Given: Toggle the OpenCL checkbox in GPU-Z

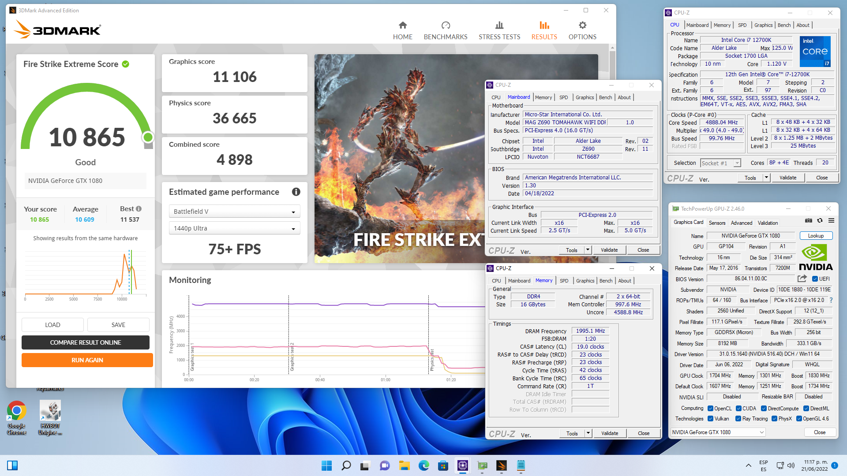Looking at the screenshot, I should [x=710, y=409].
